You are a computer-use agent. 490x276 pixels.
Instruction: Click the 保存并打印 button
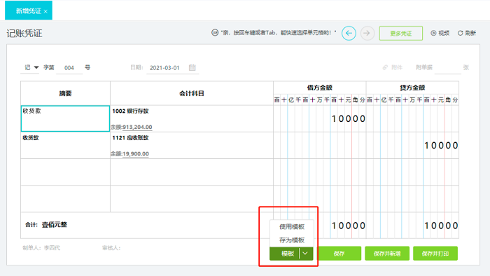click(x=435, y=254)
